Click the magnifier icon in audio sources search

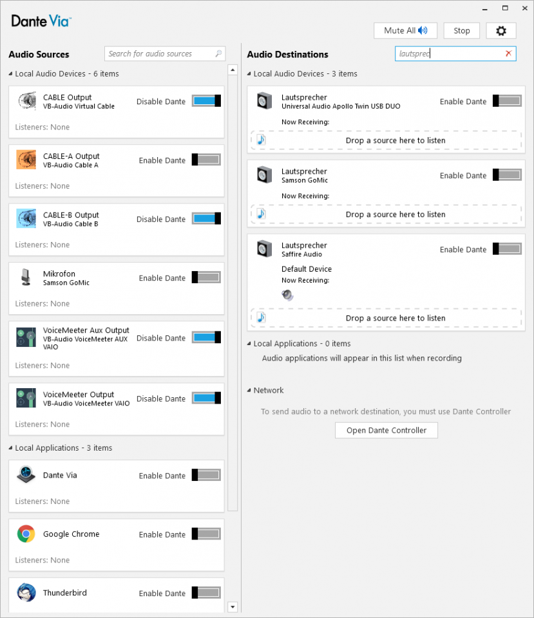tap(218, 53)
